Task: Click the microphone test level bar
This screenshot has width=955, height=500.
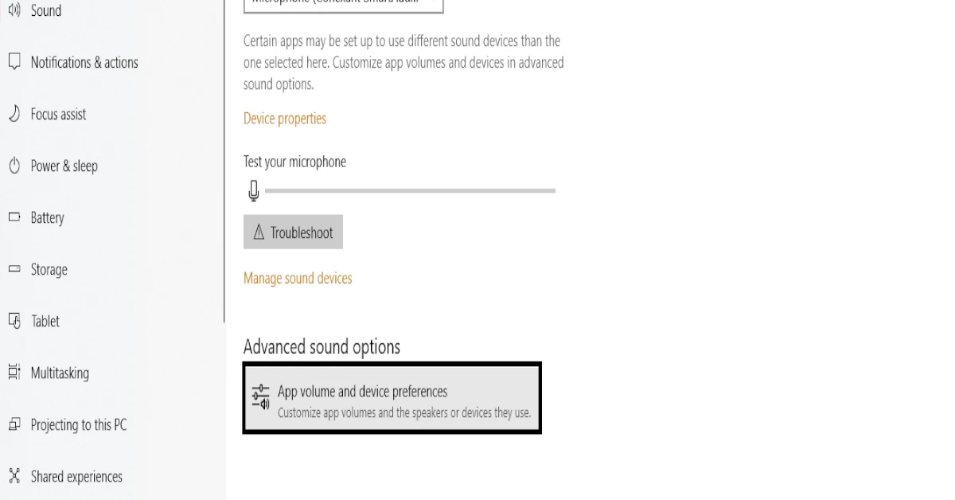Action: point(410,190)
